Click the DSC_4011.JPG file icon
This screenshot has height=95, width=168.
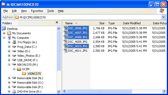pyautogui.click(x=65, y=51)
